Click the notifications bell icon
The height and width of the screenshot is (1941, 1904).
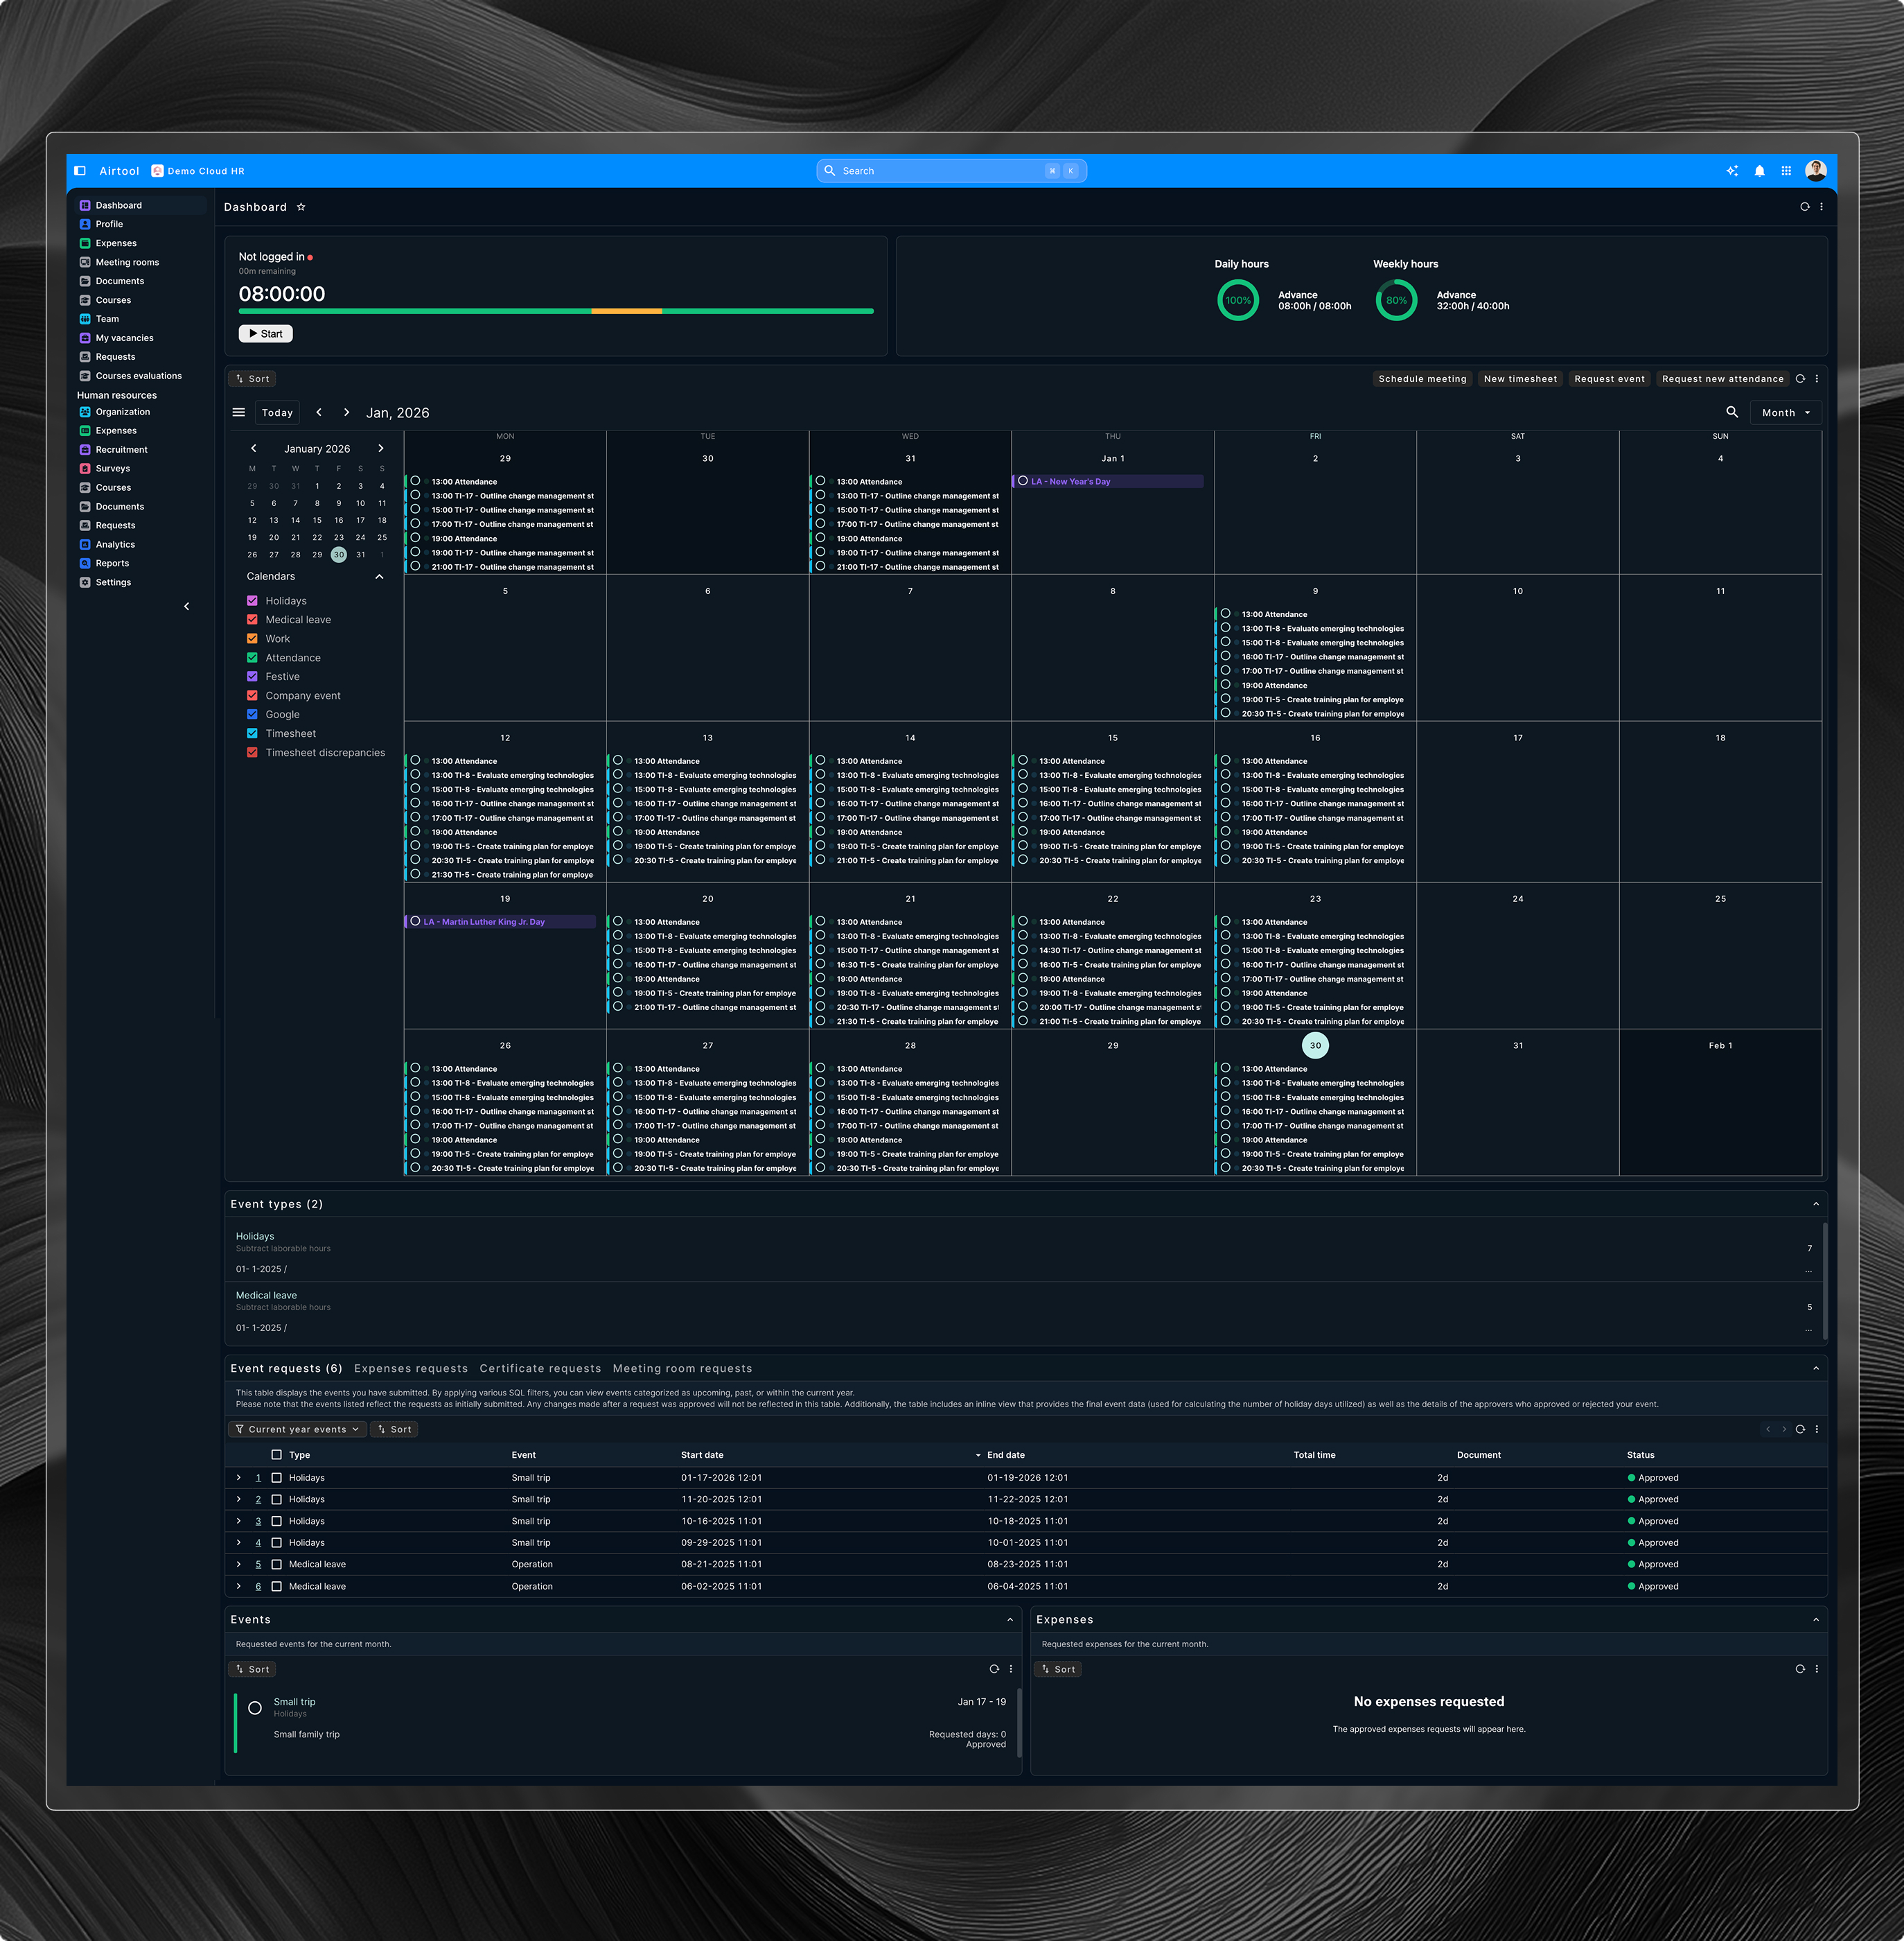pyautogui.click(x=1759, y=171)
